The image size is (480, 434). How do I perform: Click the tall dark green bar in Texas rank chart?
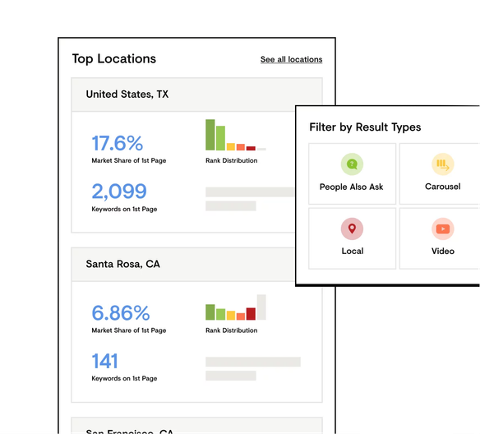pyautogui.click(x=210, y=135)
